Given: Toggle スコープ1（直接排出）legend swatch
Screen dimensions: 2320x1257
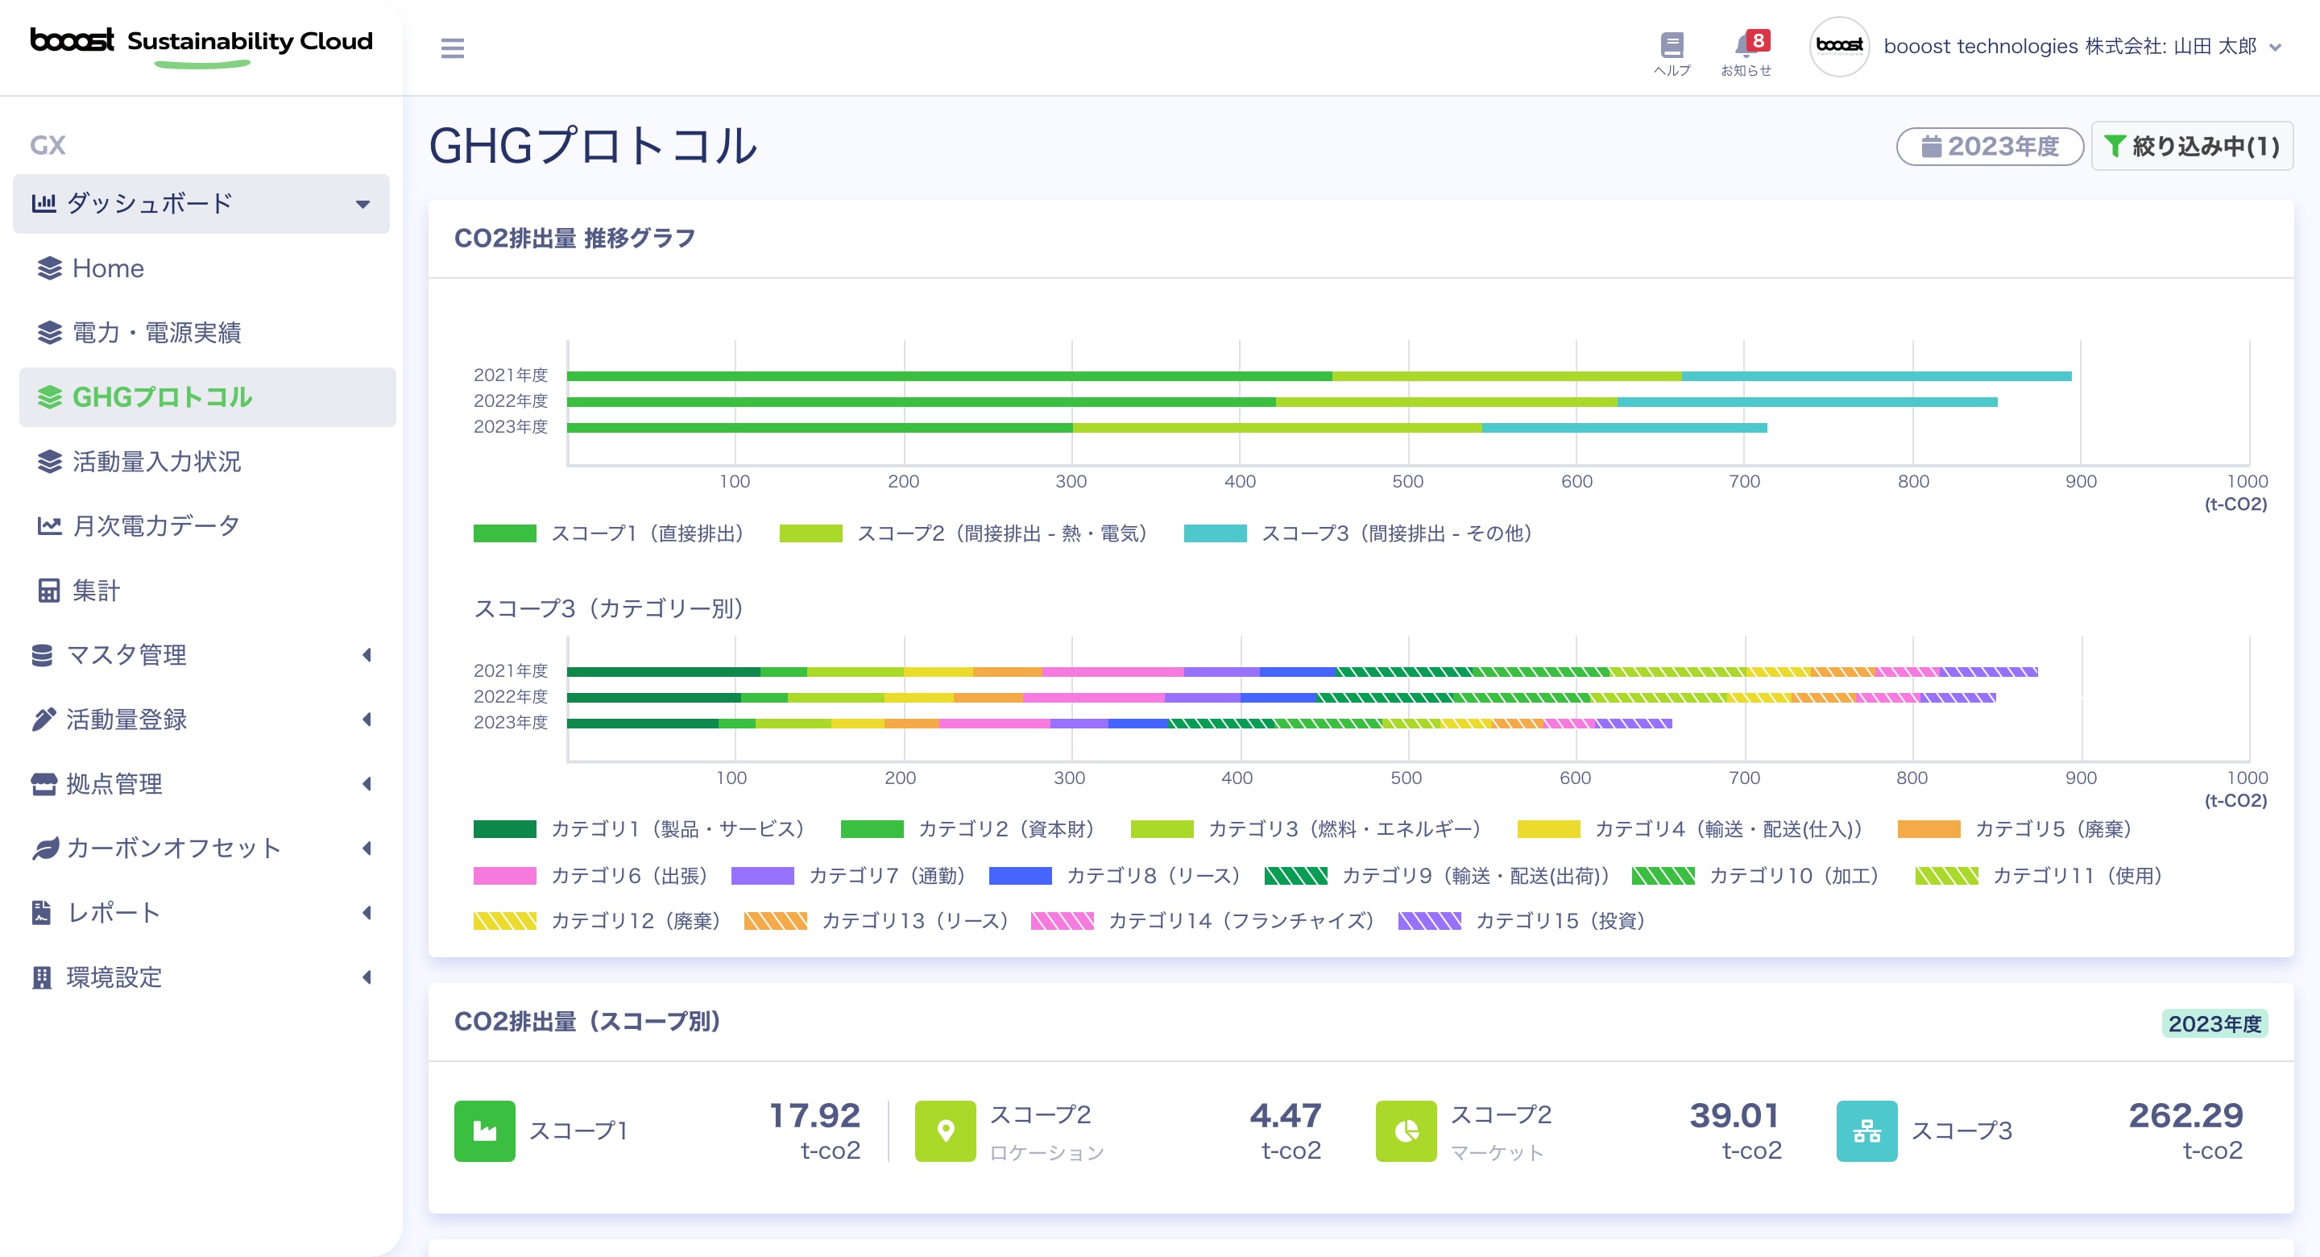Looking at the screenshot, I should tap(504, 533).
